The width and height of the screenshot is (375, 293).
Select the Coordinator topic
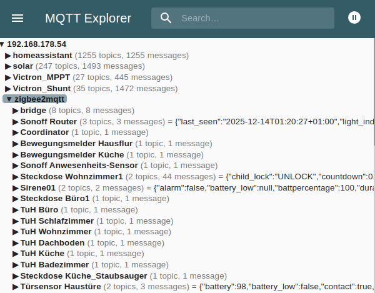pyautogui.click(x=44, y=132)
